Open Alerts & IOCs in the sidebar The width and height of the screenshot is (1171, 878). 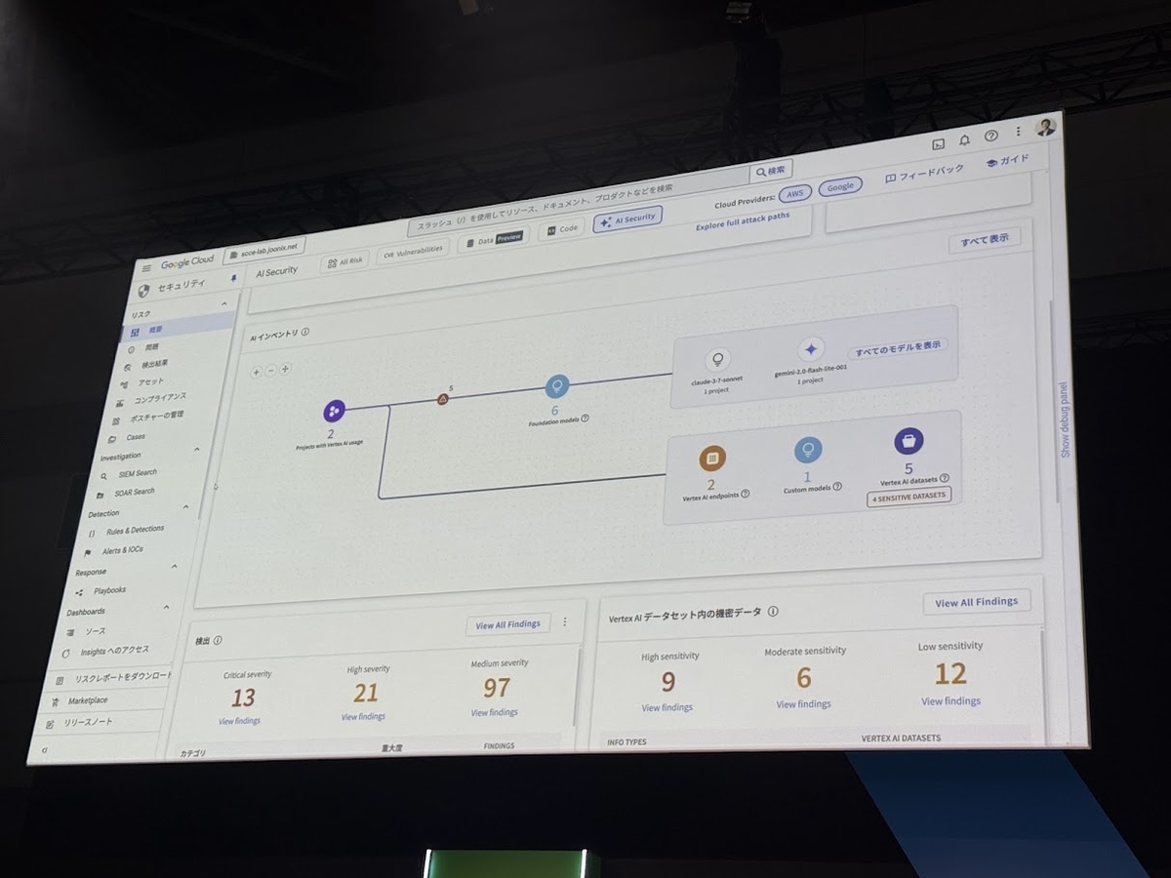[x=122, y=550]
